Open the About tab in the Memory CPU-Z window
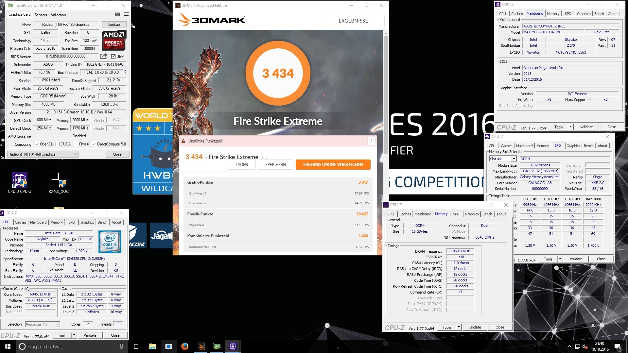The width and height of the screenshot is (628, 353). point(501,214)
